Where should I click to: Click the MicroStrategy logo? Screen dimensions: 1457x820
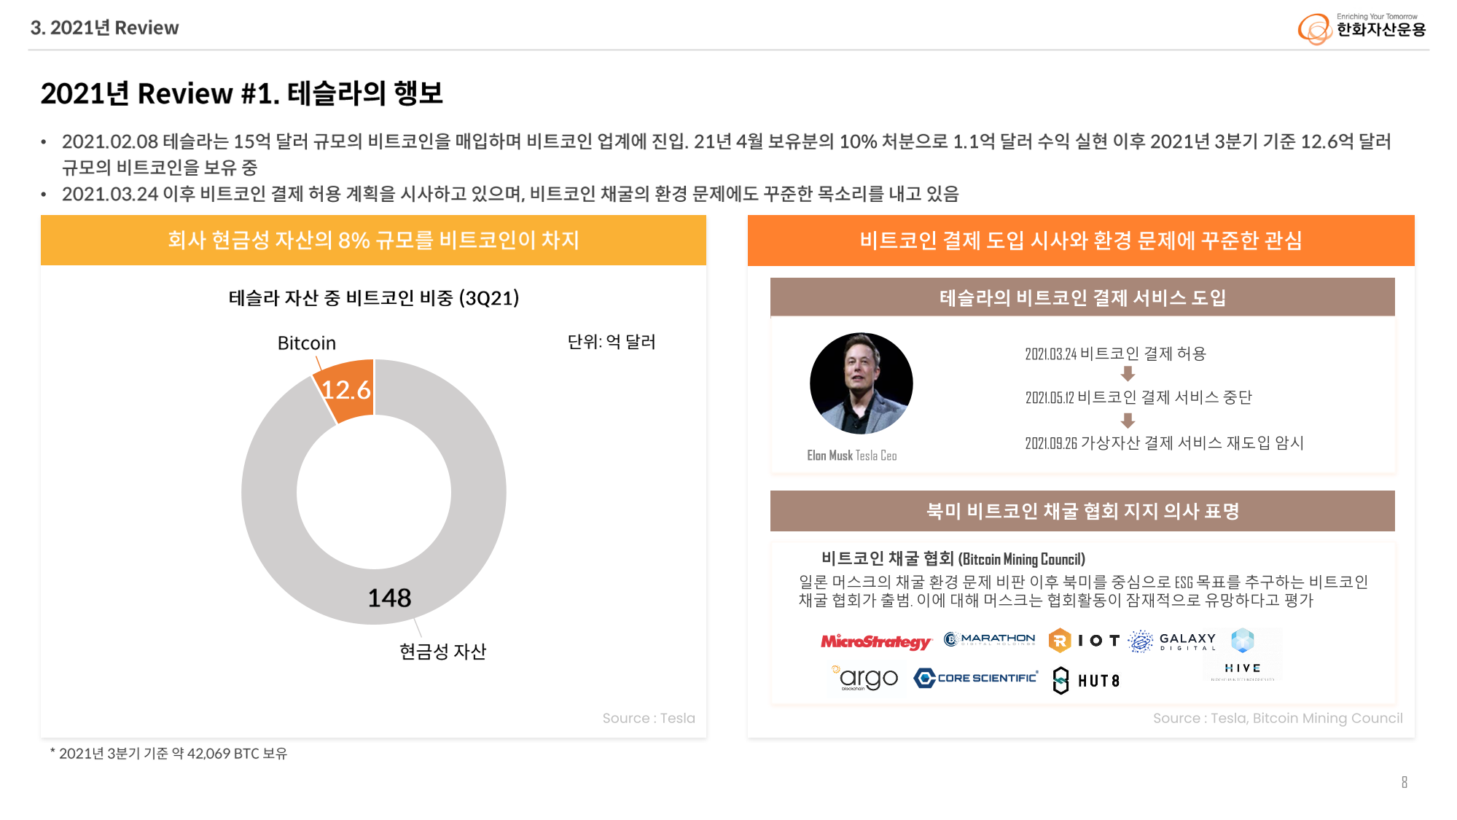(875, 641)
